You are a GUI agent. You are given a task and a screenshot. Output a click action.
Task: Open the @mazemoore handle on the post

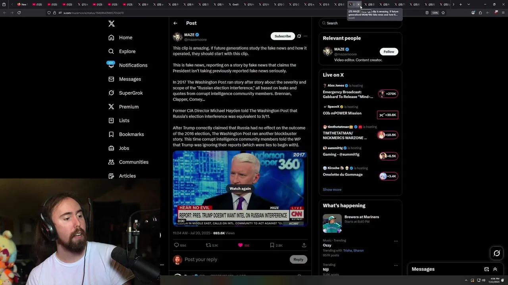pos(195,40)
